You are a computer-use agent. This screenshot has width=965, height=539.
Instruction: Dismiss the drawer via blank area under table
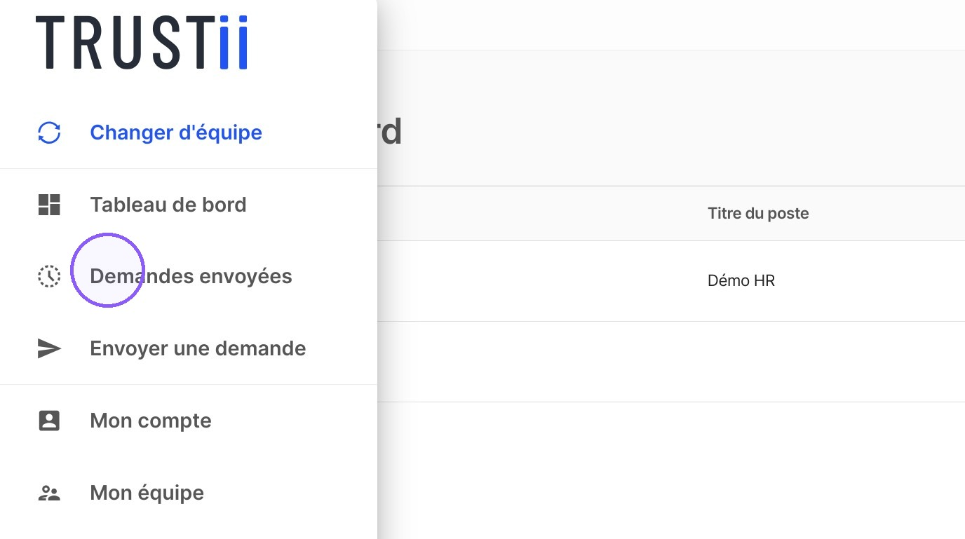pyautogui.click(x=671, y=470)
